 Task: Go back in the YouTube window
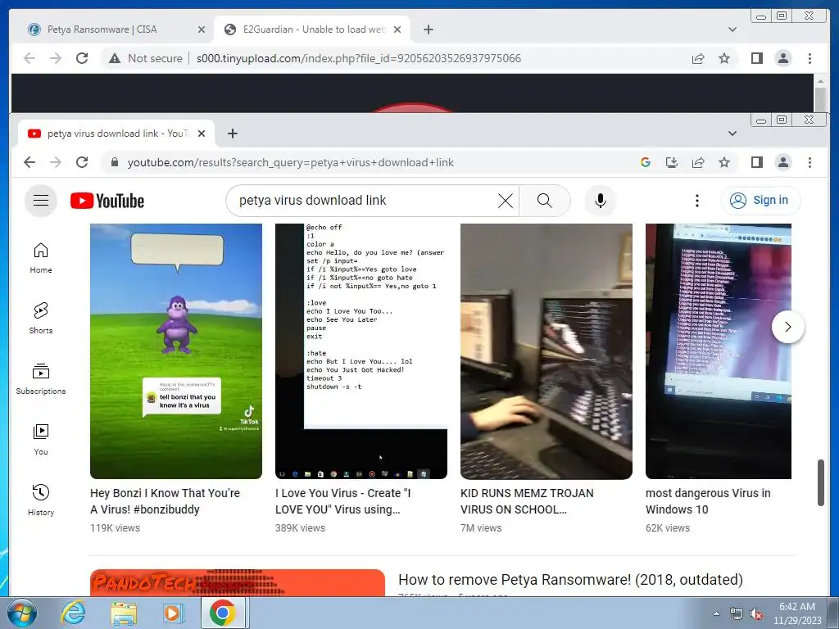(29, 162)
